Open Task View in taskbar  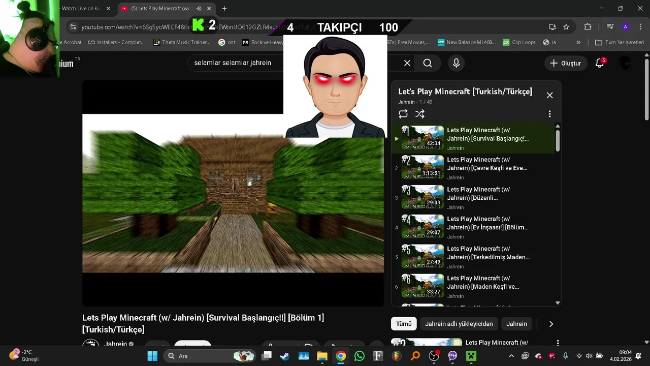tap(266, 356)
